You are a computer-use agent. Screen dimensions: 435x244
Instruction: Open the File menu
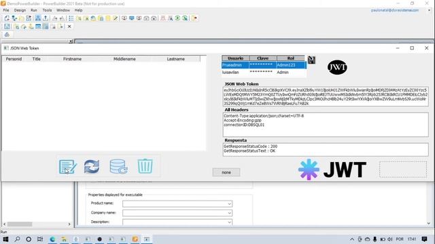pyautogui.click(x=6, y=10)
